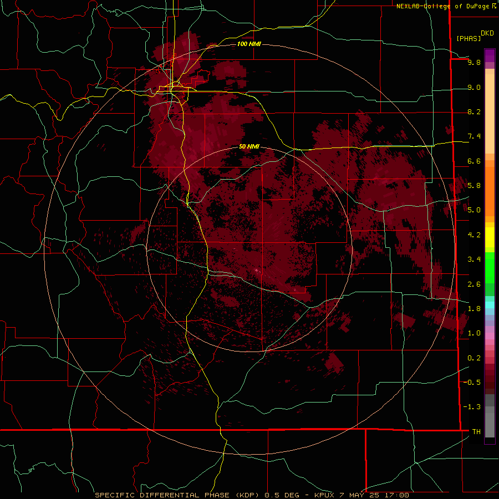Click the 3.4 scale value
This screenshot has width=499, height=499.
click(x=474, y=259)
